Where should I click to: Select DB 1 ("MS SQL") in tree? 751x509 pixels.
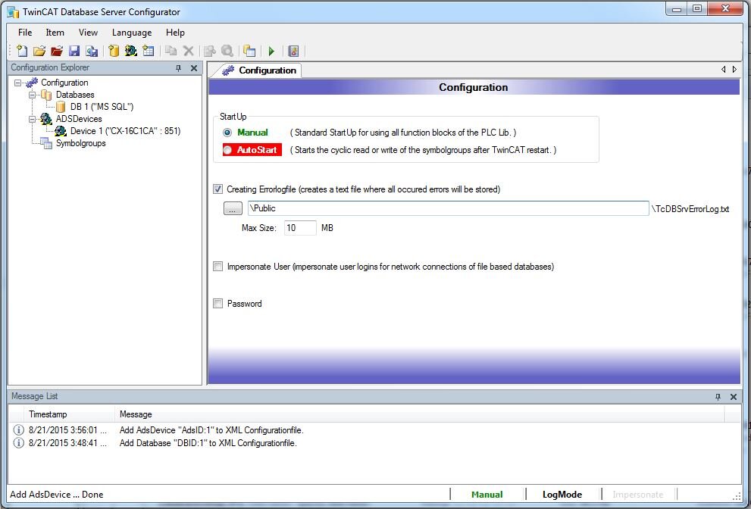tap(102, 107)
